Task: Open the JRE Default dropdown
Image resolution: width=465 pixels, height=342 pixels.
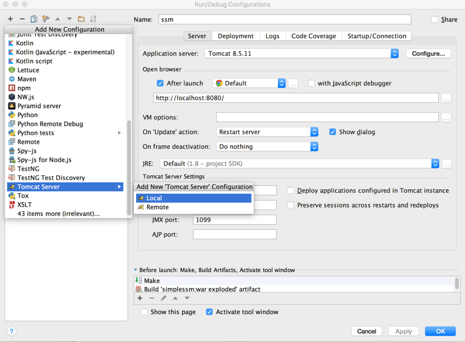Action: 299,164
